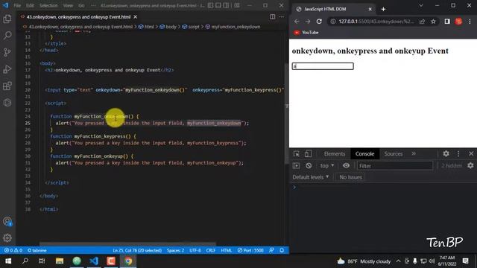
Task: Open Chrome three-dot menu
Action: click(470, 22)
